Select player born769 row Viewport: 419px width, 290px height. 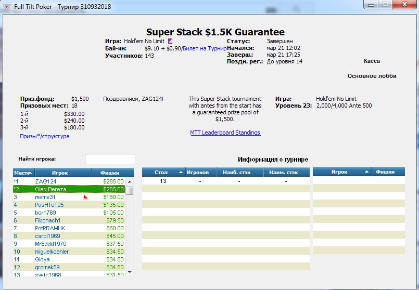click(69, 213)
